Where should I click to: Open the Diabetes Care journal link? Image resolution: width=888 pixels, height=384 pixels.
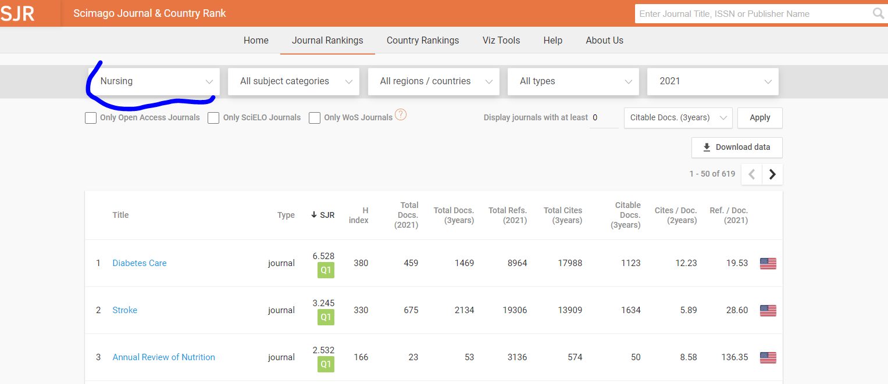140,263
